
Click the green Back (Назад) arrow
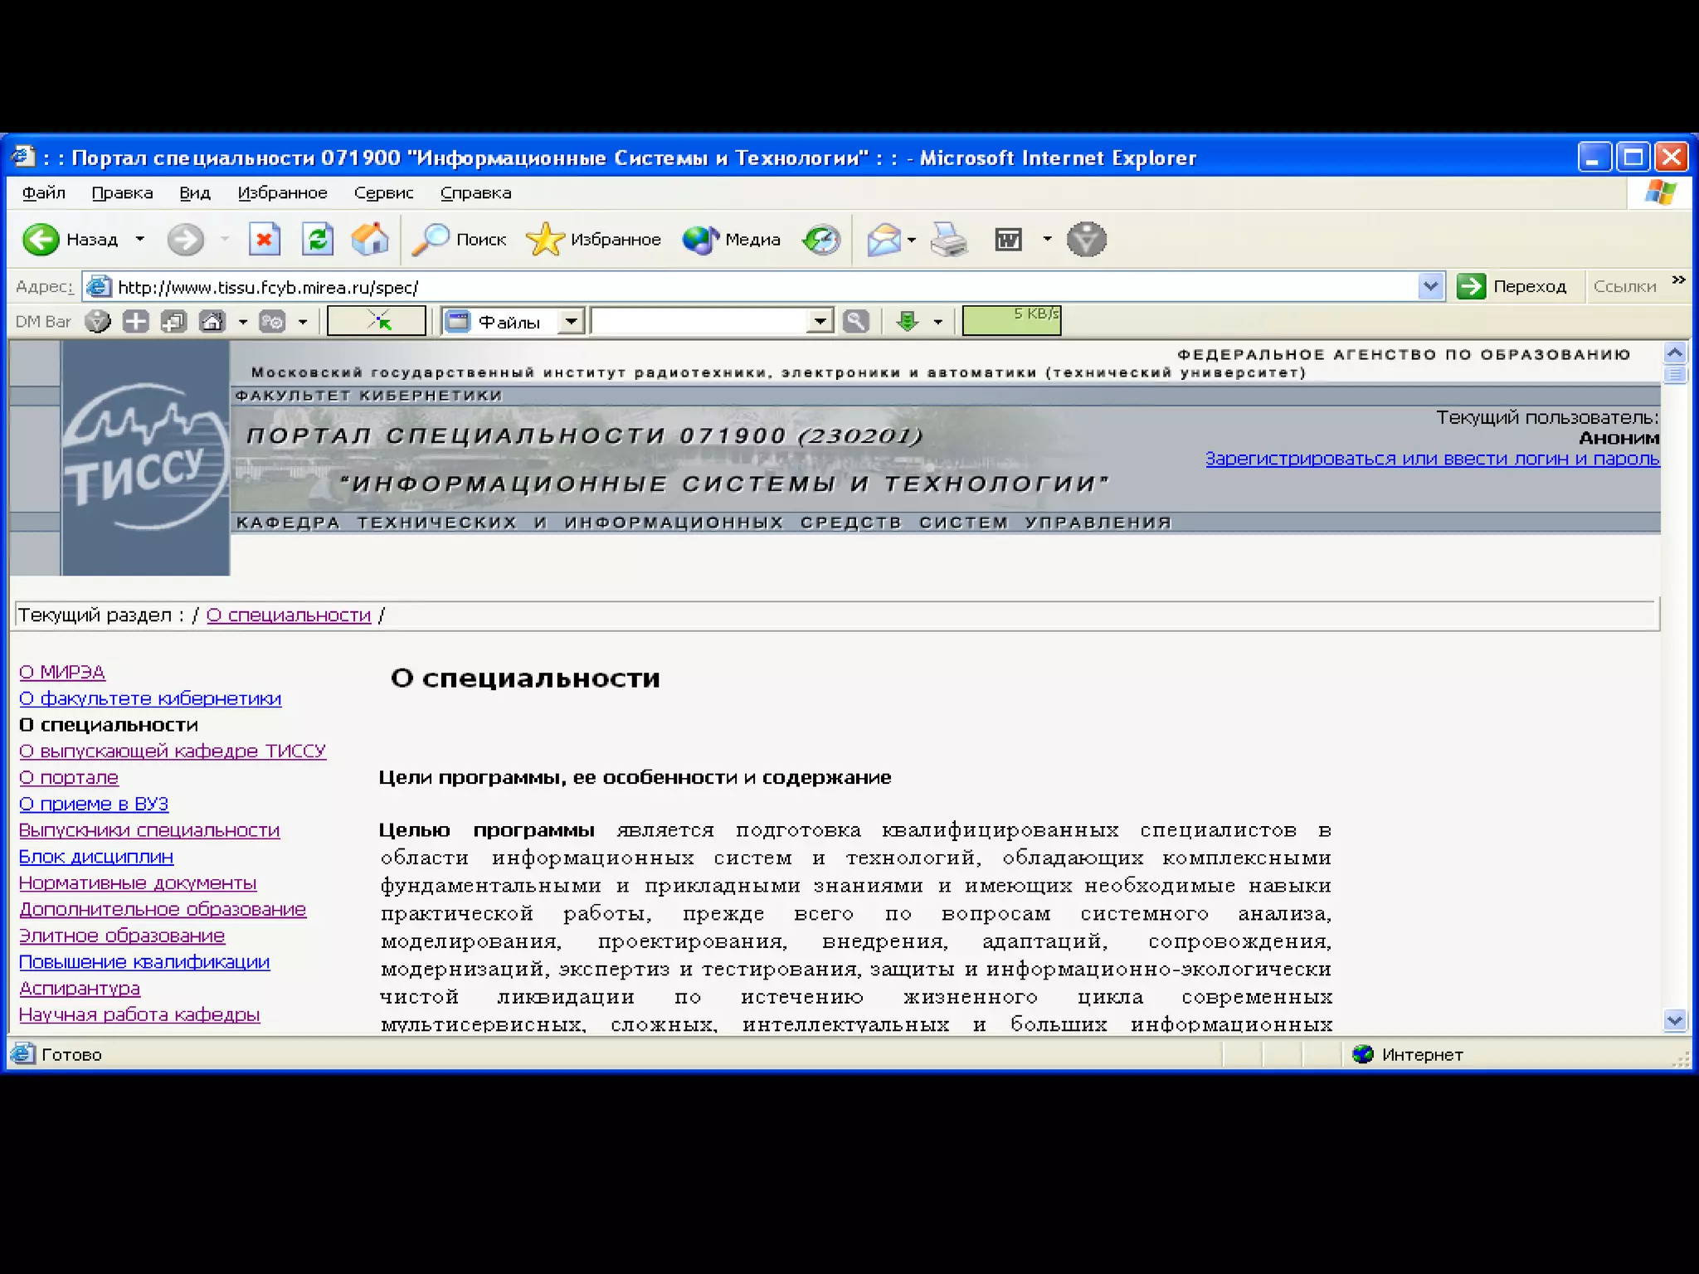click(x=40, y=240)
